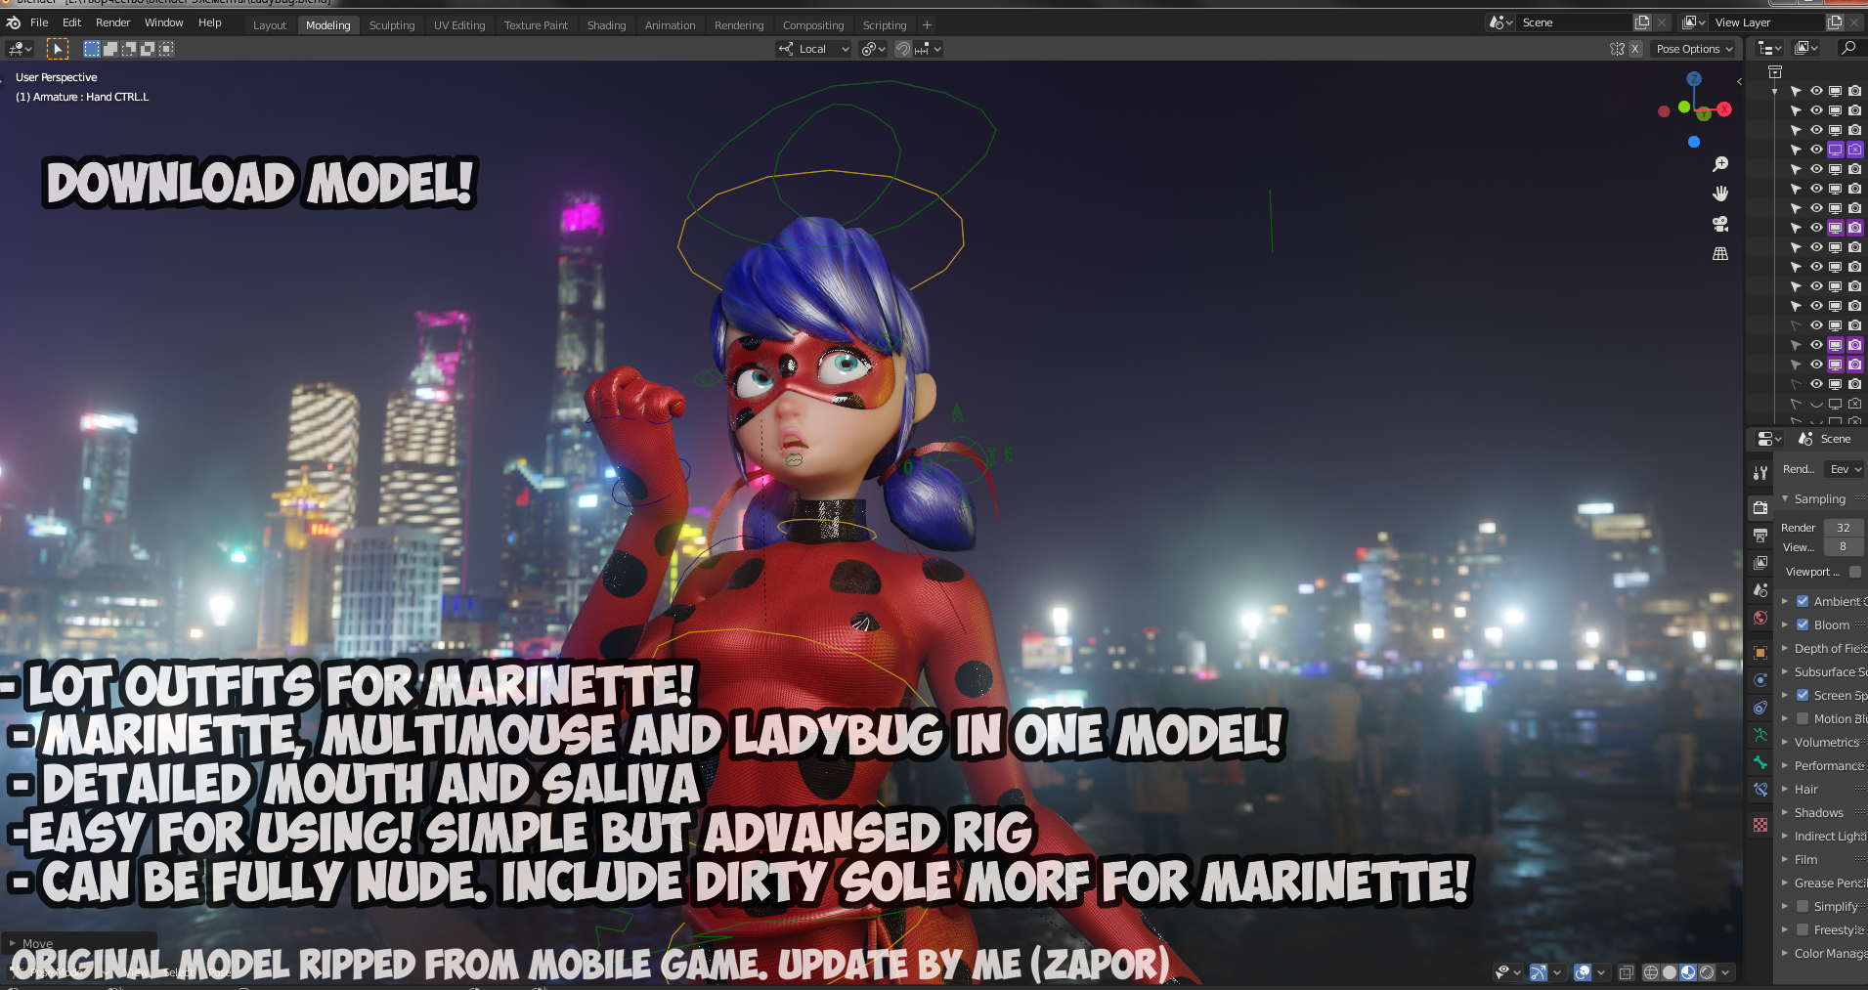This screenshot has width=1868, height=990.
Task: Click the blue Z axis gizmo ball
Action: click(1694, 79)
